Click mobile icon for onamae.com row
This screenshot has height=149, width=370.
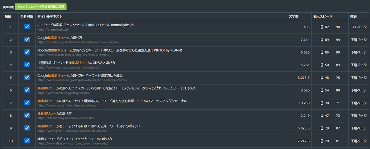pos(322,65)
